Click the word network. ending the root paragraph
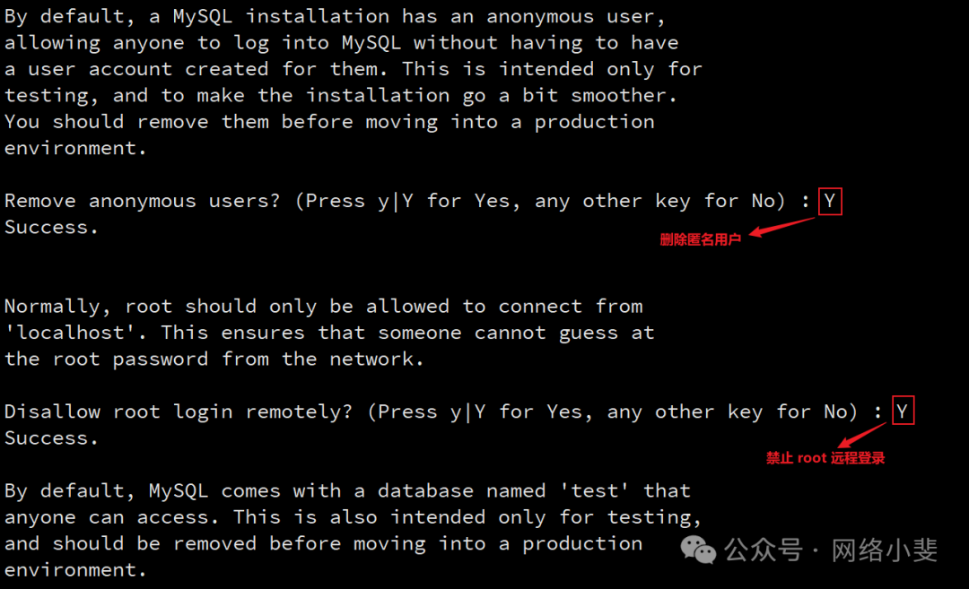This screenshot has width=969, height=589. point(377,359)
